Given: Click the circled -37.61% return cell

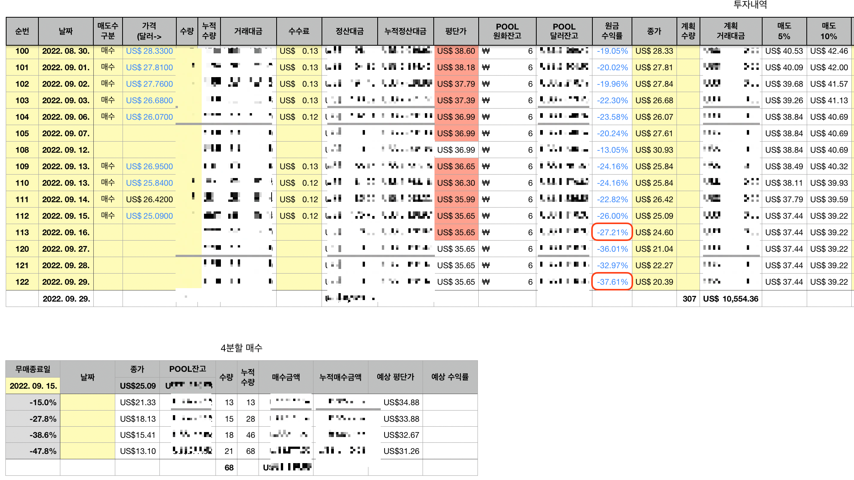Looking at the screenshot, I should (612, 282).
